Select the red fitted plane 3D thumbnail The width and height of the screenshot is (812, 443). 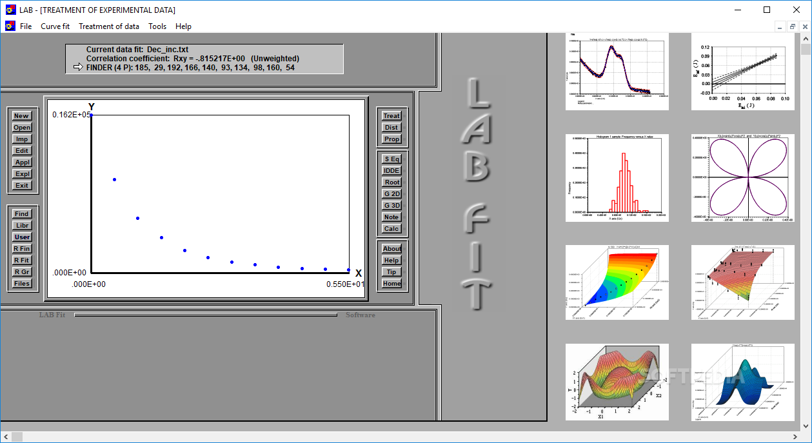pos(743,282)
